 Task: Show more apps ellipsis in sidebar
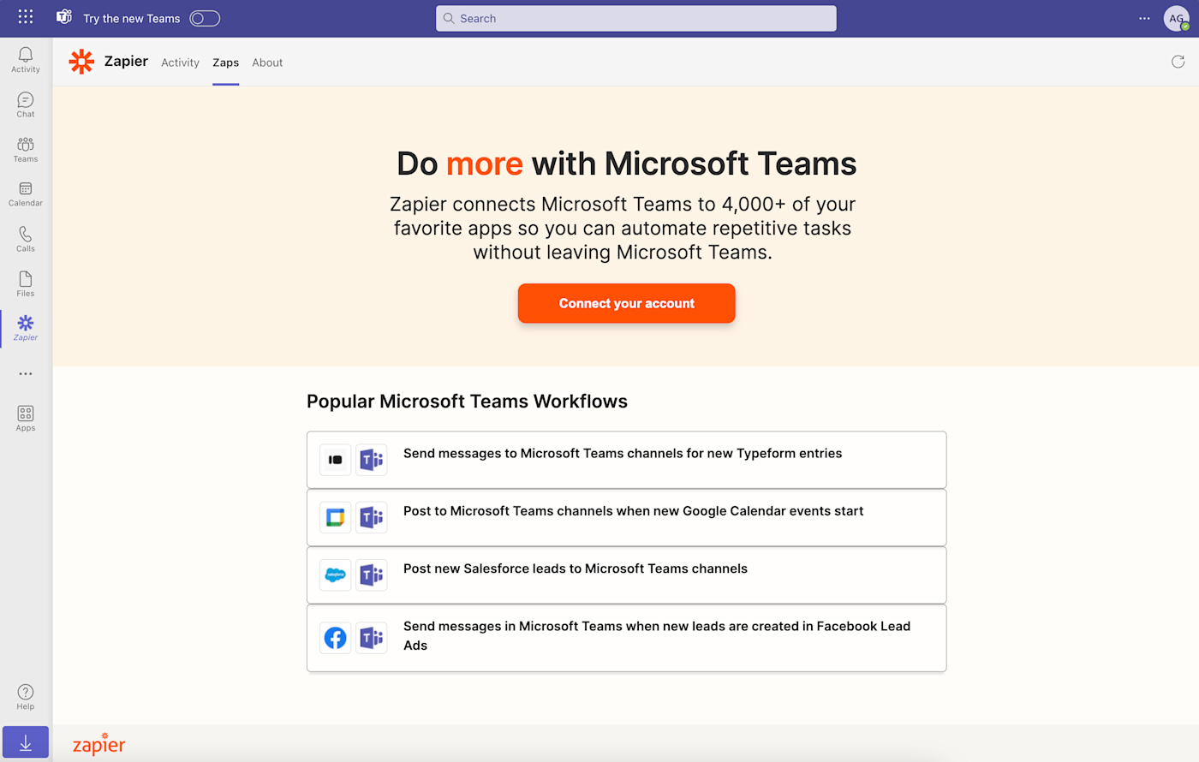coord(26,373)
